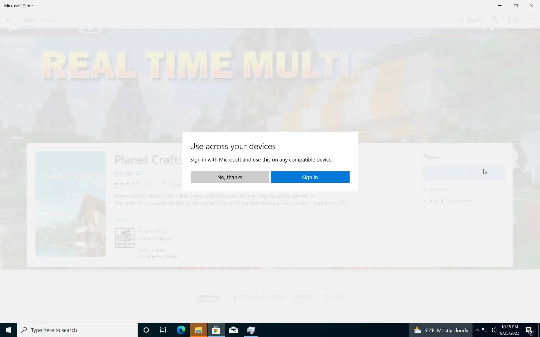Open the Search icon in header
The image size is (540, 337).
pos(470,20)
